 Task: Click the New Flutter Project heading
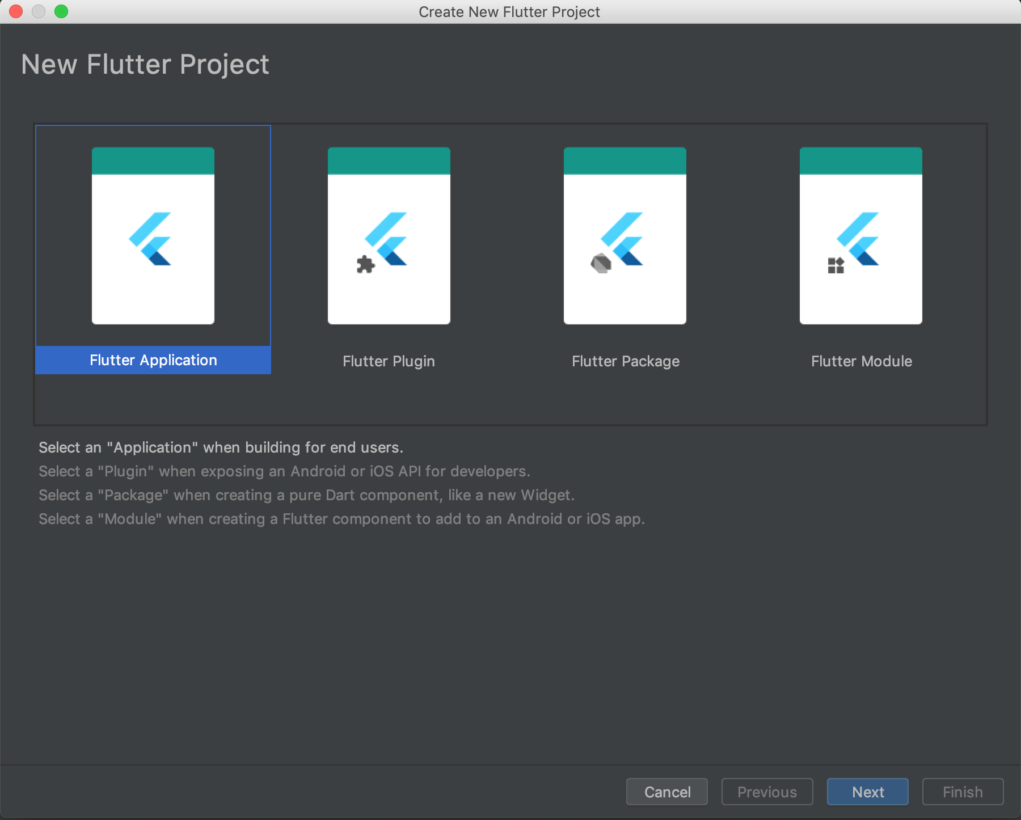tap(145, 64)
